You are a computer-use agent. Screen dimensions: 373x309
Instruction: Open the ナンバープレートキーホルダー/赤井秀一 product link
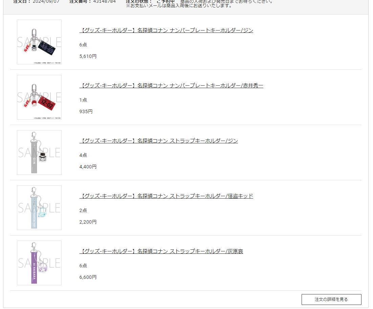coord(171,86)
